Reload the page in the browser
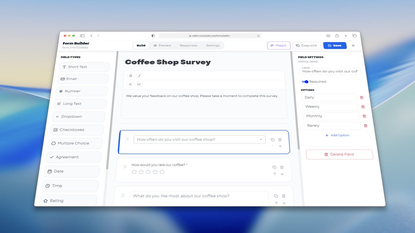This screenshot has width=415, height=233. (258, 36)
